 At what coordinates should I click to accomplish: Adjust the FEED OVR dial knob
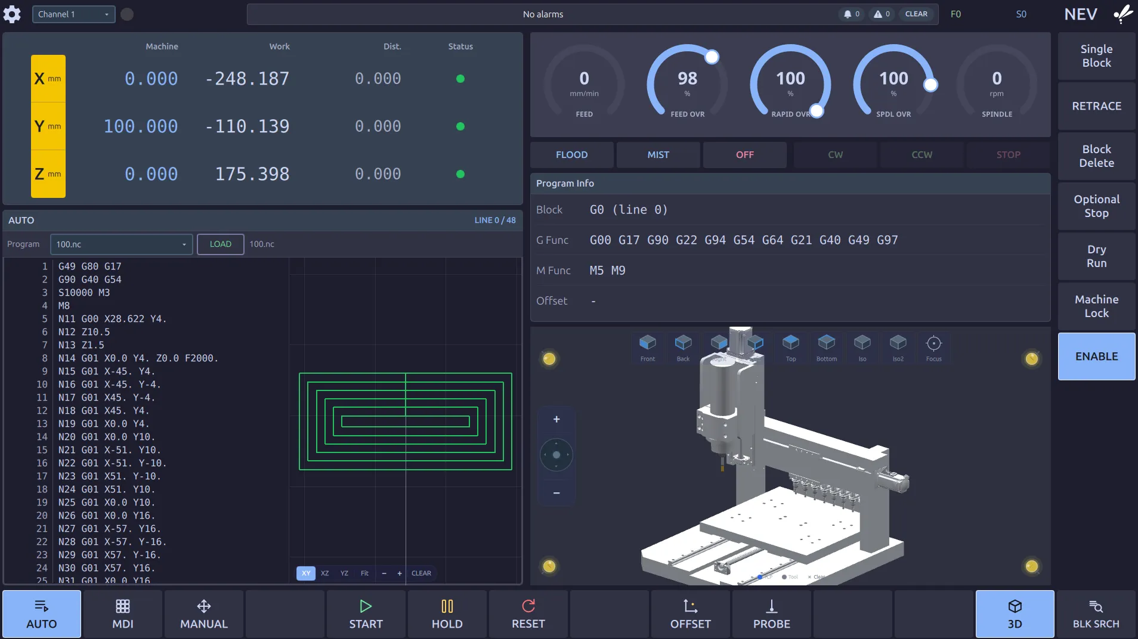712,57
